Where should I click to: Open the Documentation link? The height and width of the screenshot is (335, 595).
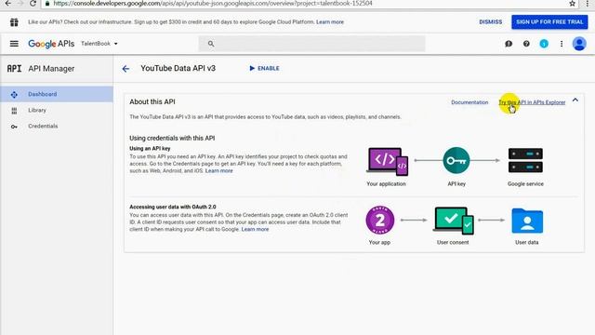pyautogui.click(x=469, y=102)
